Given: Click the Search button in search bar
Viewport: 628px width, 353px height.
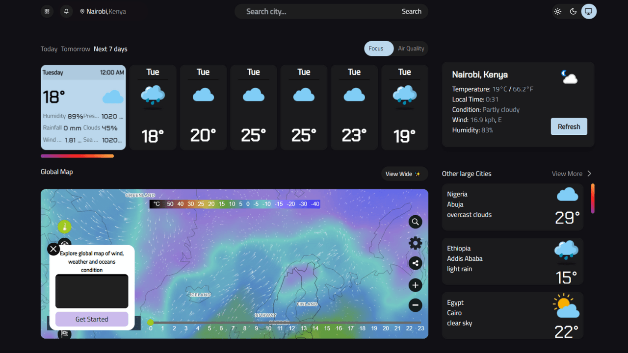Looking at the screenshot, I should (x=412, y=11).
